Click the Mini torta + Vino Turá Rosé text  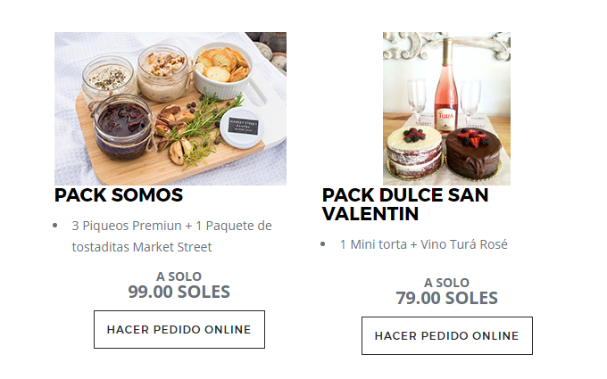(x=423, y=244)
